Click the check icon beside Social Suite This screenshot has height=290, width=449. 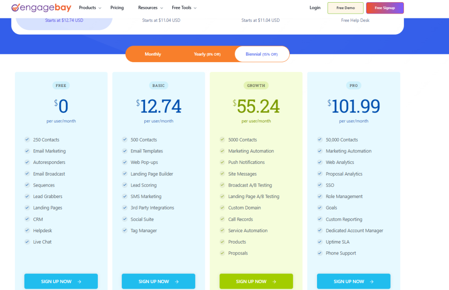click(x=125, y=219)
